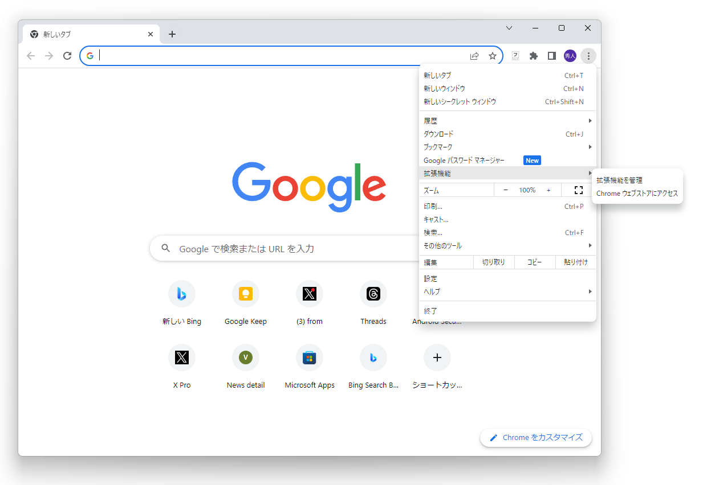This screenshot has height=485, width=707.
Task: Click the share icon in the address bar
Action: [x=474, y=55]
